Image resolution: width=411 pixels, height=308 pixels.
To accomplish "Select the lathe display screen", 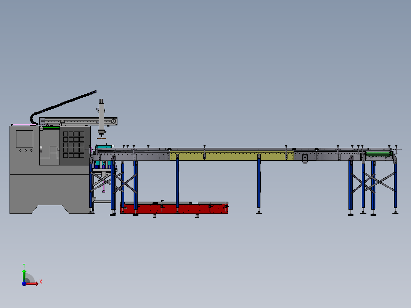I will pos(25,139).
